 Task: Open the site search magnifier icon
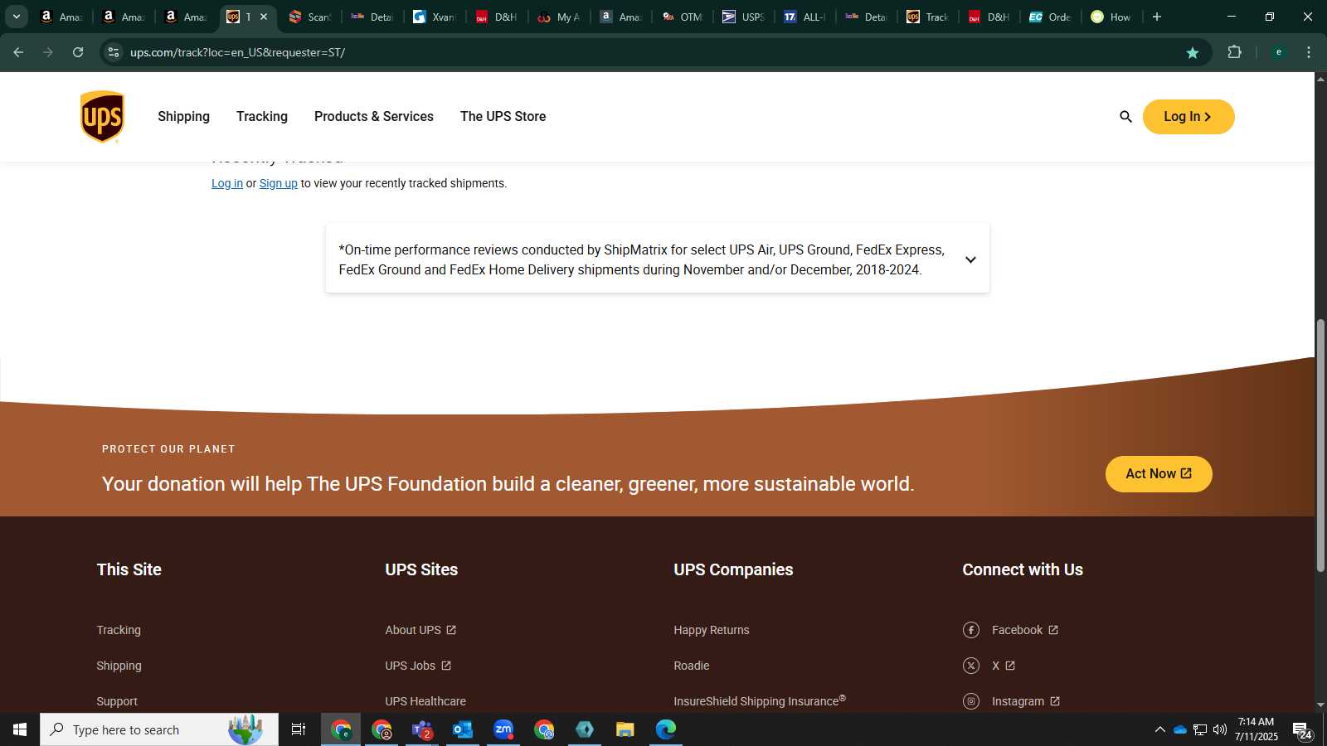coord(1125,117)
